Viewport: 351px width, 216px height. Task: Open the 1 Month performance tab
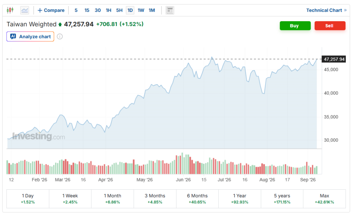(112, 199)
